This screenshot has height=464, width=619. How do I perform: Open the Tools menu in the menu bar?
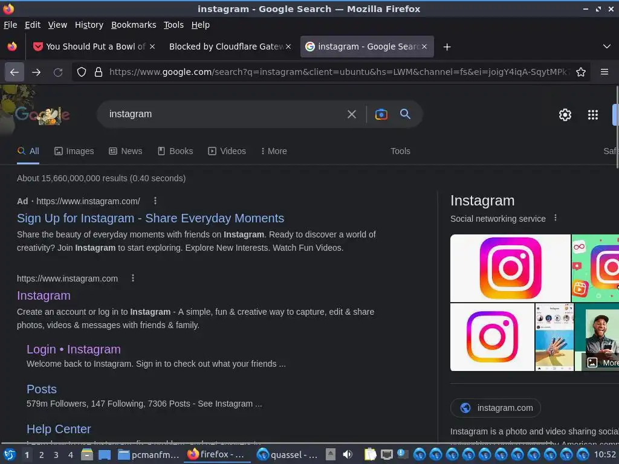173,25
